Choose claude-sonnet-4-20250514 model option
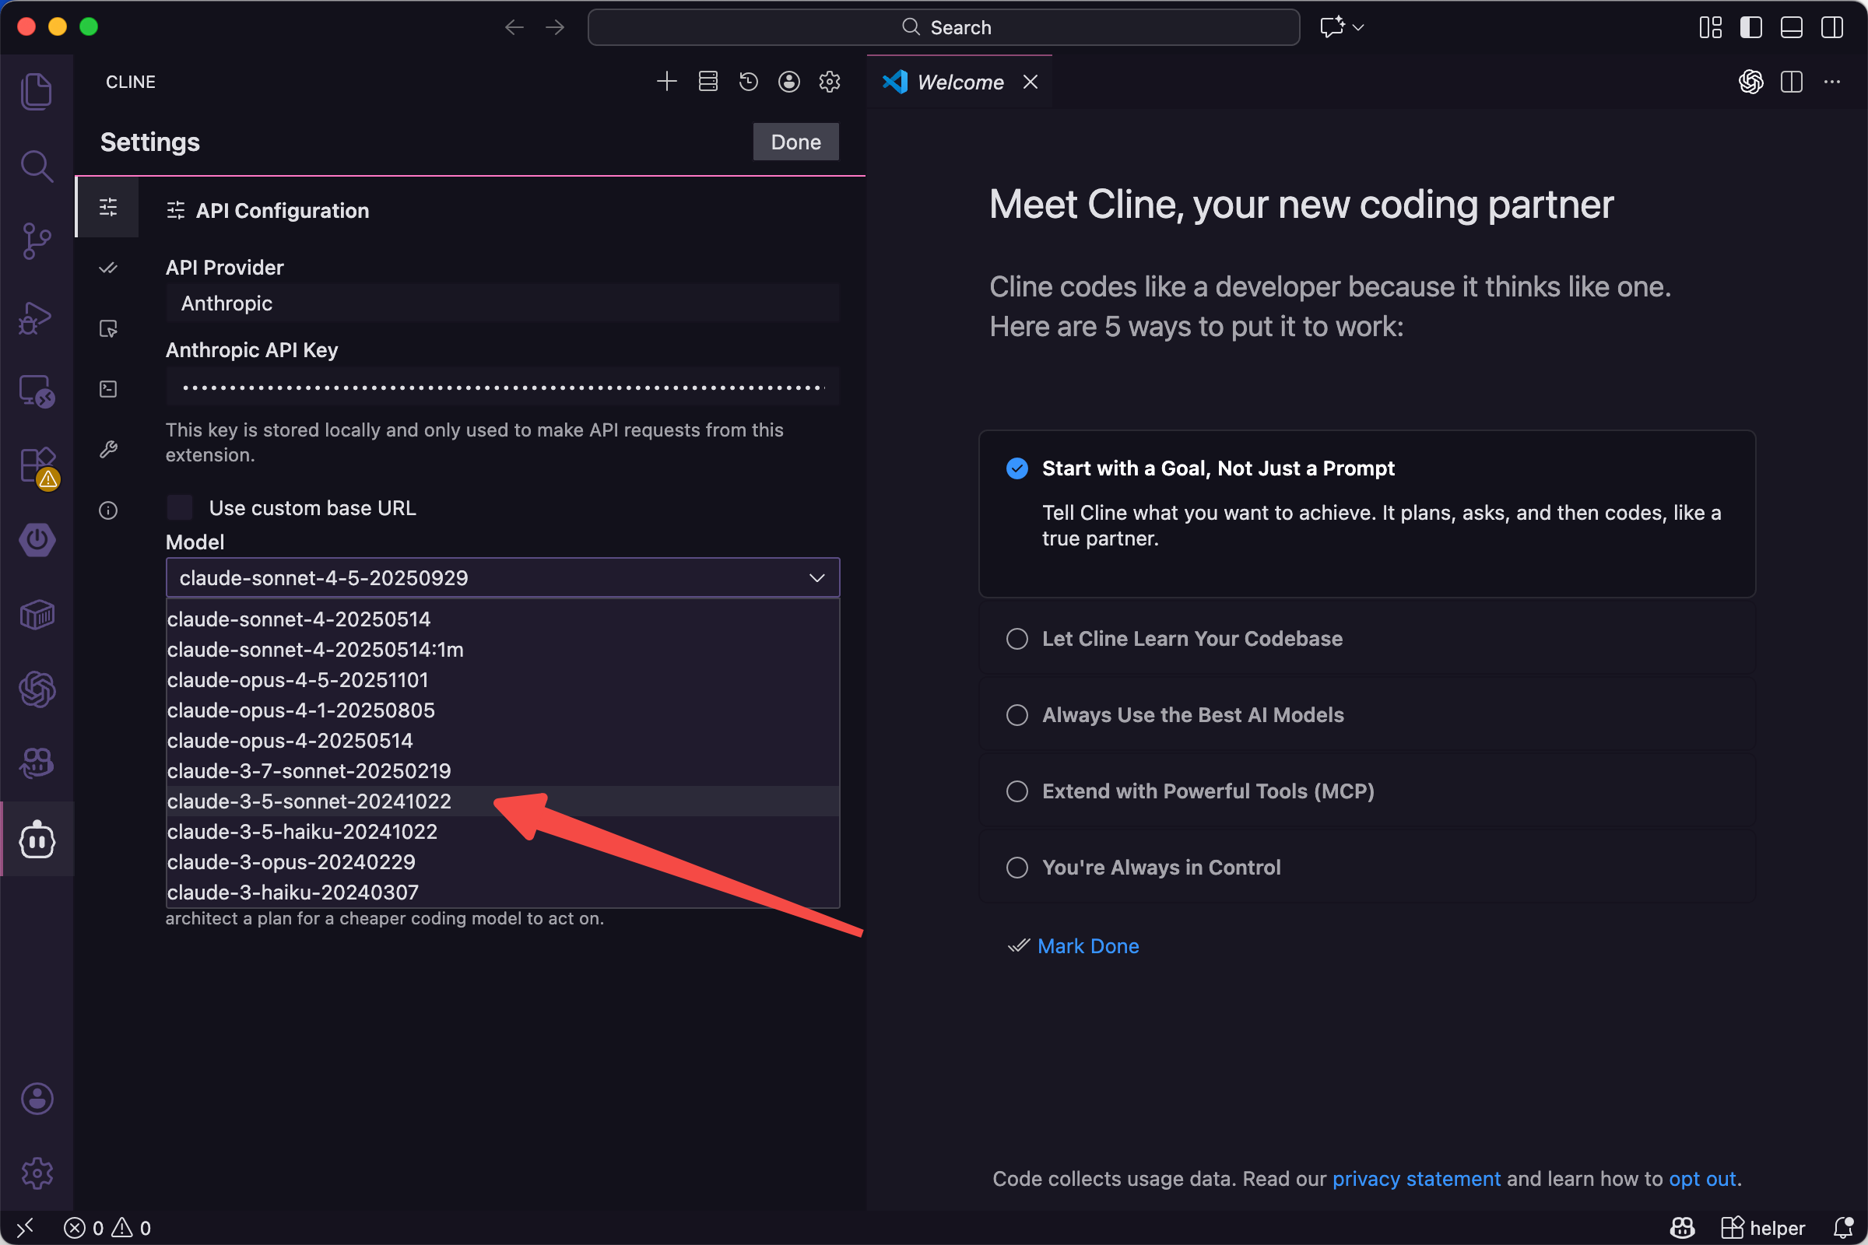 point(503,619)
